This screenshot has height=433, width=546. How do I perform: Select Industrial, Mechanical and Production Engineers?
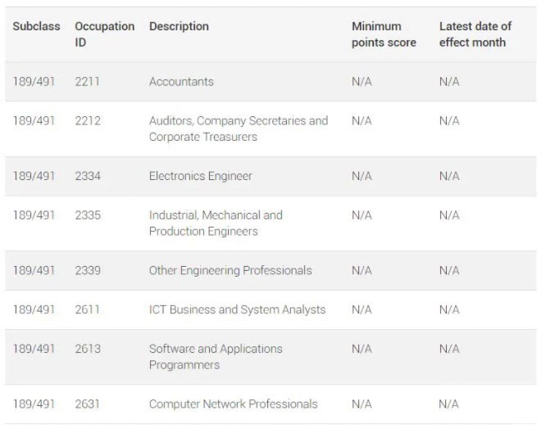point(216,223)
